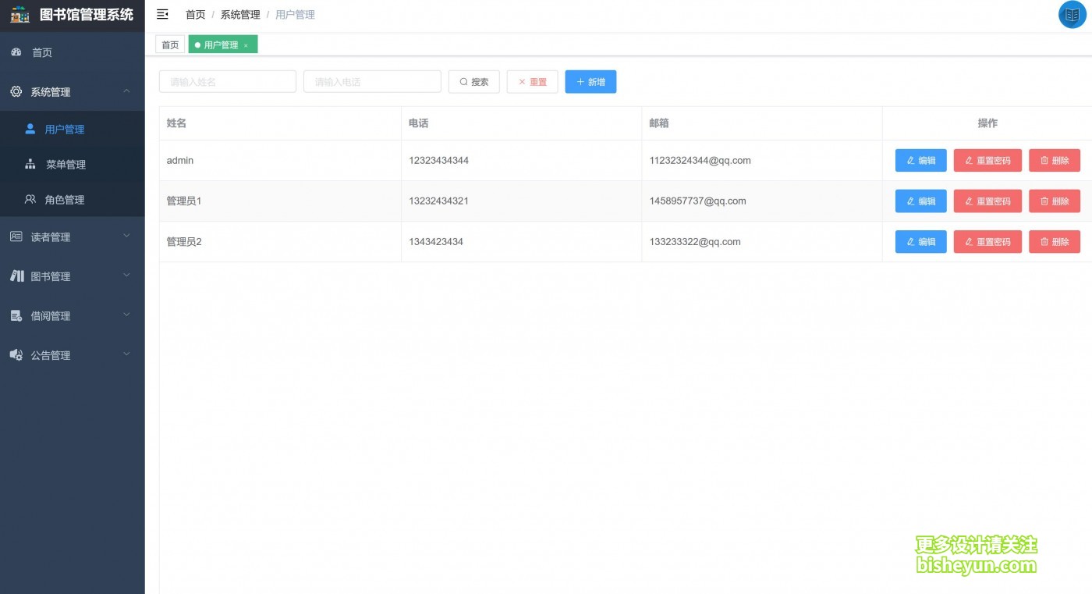Click 重置密码 for the admin row
The image size is (1092, 594).
tap(987, 160)
